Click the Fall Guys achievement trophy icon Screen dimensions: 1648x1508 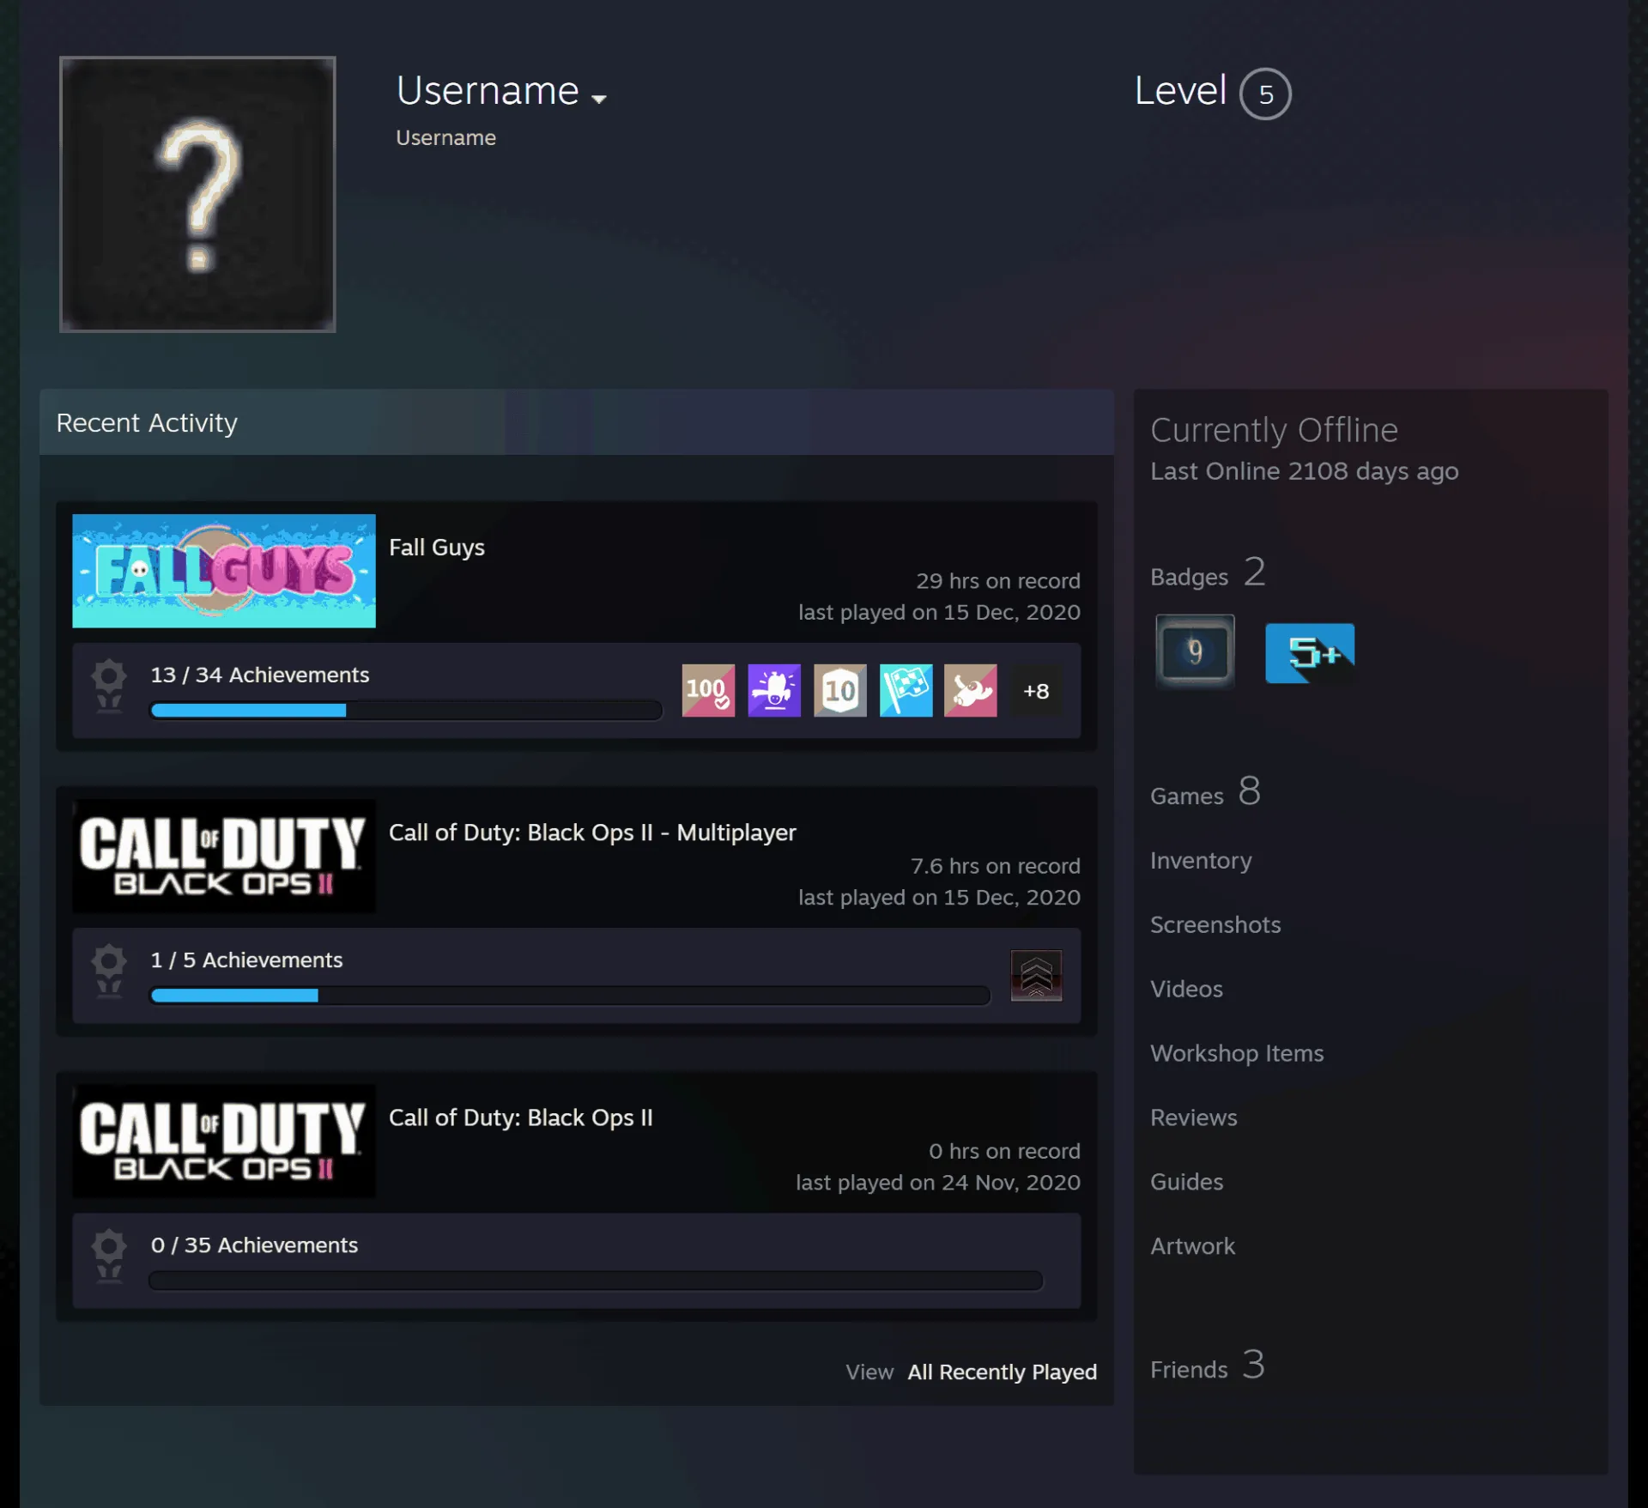click(109, 686)
